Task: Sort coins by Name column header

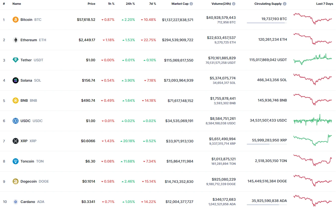Action: 17,4
